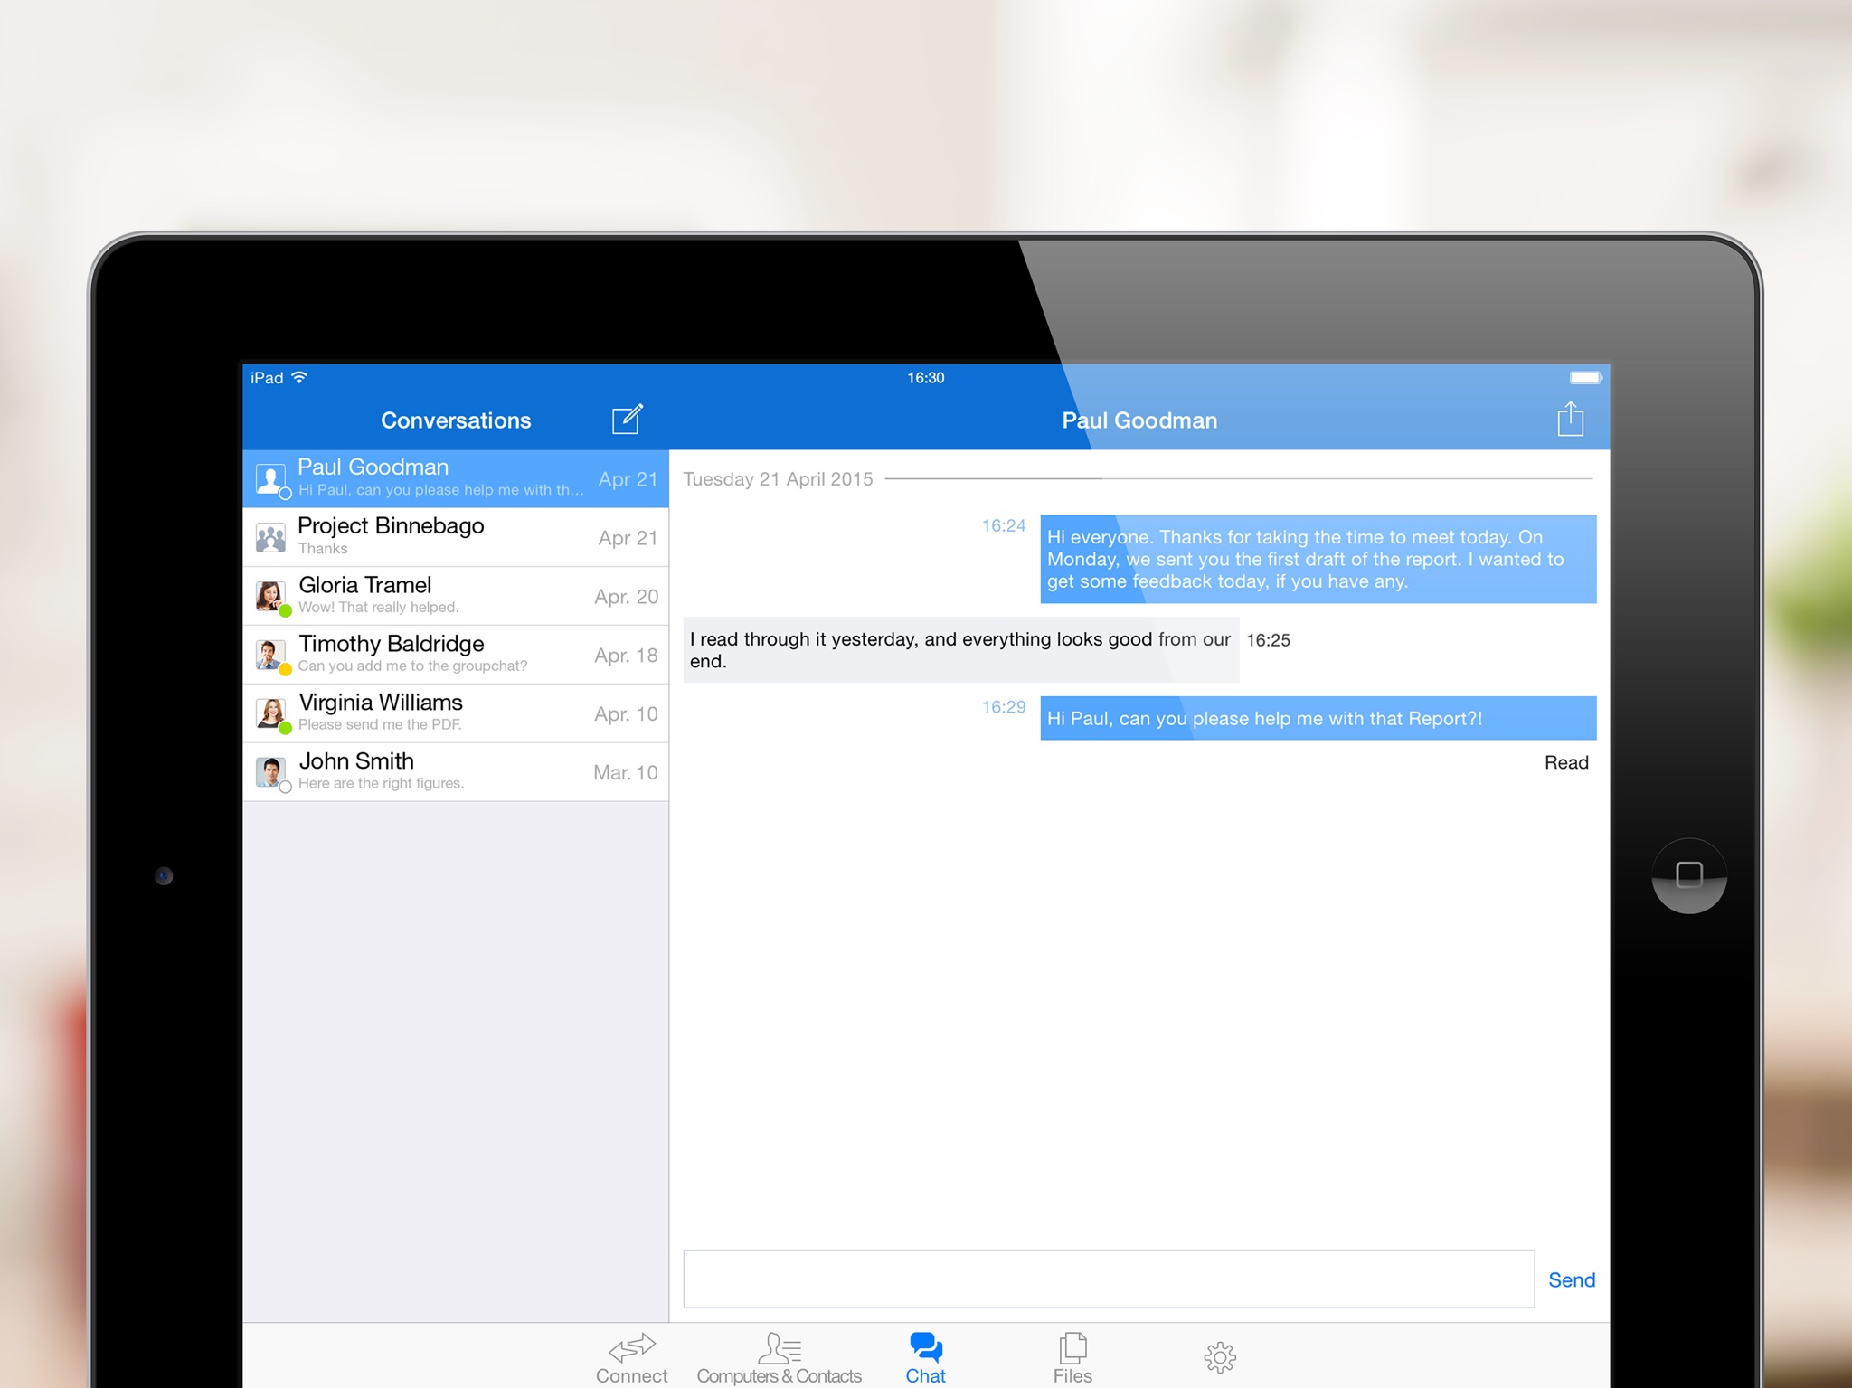Send the chat message

(x=1571, y=1279)
